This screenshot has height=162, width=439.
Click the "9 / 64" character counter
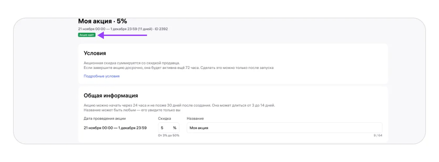click(378, 136)
